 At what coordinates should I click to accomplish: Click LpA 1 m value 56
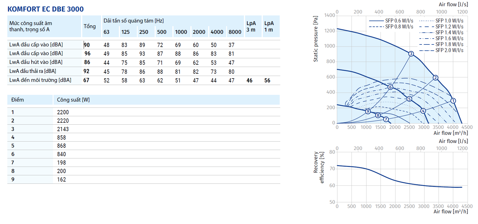[x=267, y=80]
